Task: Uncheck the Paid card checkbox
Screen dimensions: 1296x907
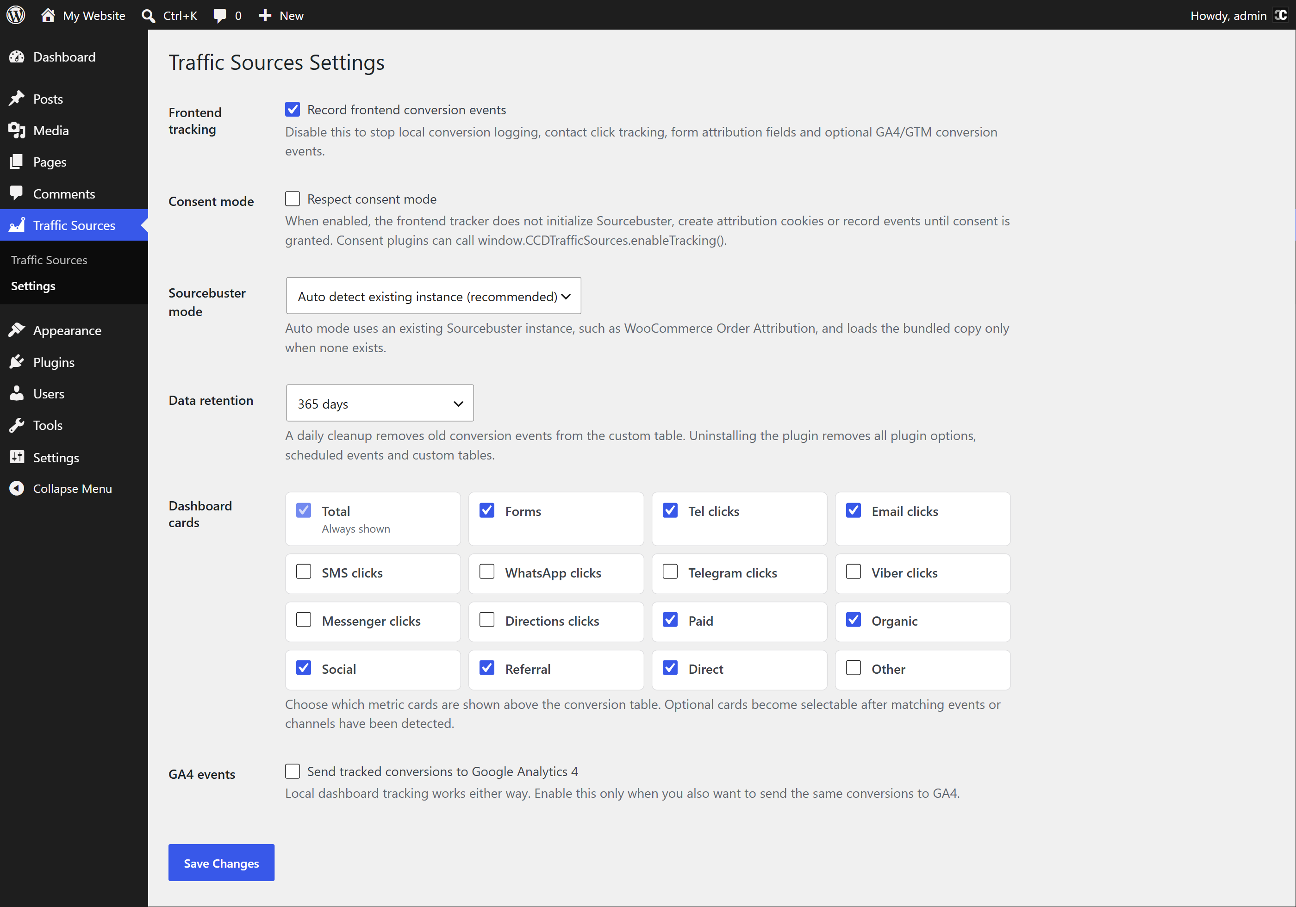Action: pos(670,620)
